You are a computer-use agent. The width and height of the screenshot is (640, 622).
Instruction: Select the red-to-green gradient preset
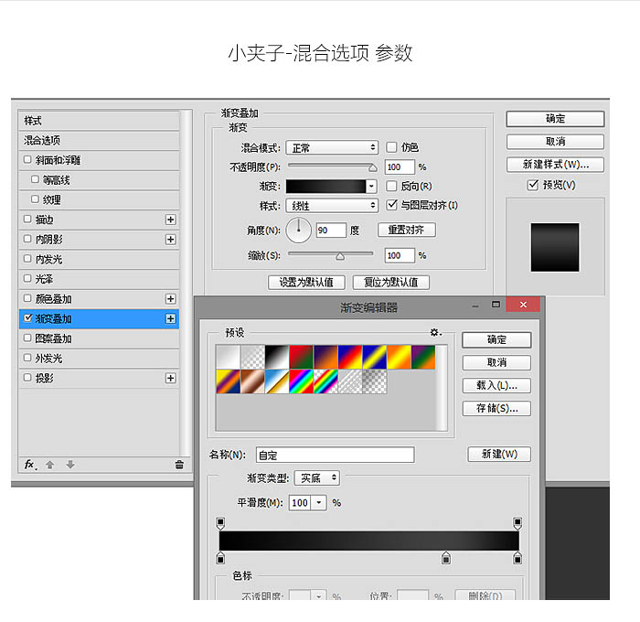click(x=301, y=357)
